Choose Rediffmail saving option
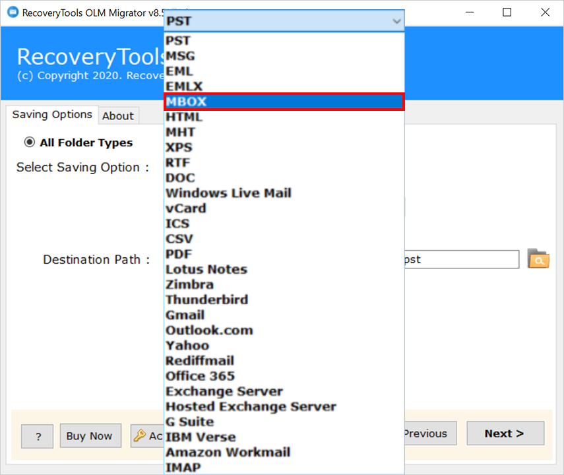This screenshot has width=564, height=475. (x=284, y=361)
